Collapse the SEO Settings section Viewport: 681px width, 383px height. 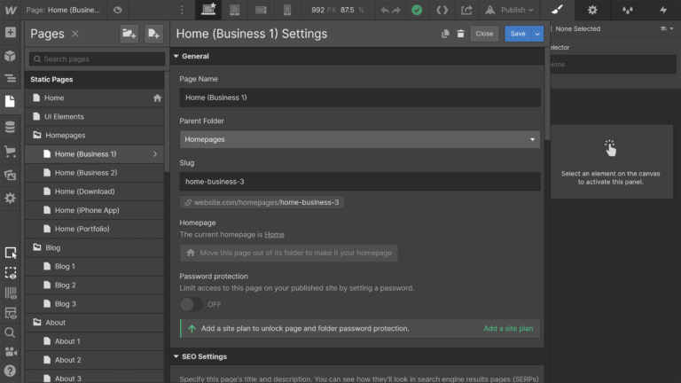pyautogui.click(x=176, y=356)
